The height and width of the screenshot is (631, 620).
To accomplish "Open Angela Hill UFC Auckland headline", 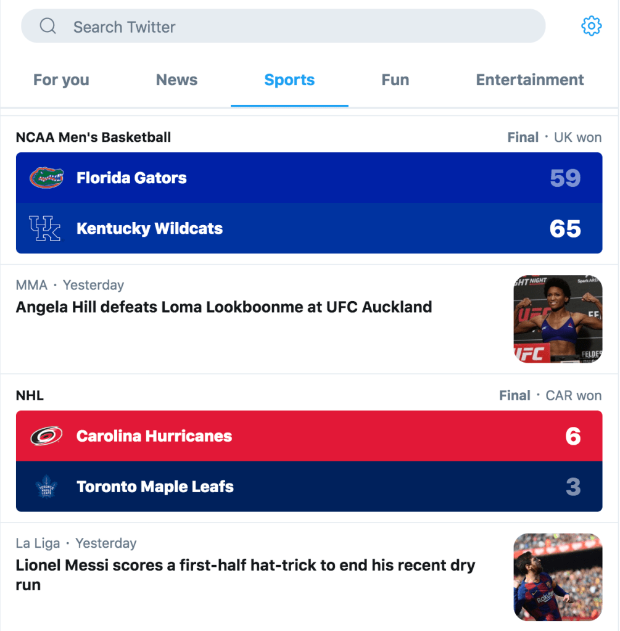I will tap(224, 307).
